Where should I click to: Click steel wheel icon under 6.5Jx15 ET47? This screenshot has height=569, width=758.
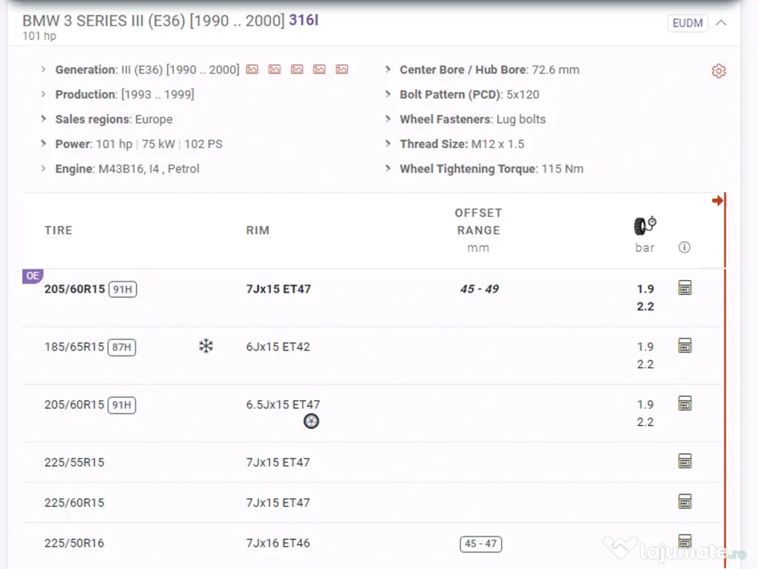(x=312, y=422)
